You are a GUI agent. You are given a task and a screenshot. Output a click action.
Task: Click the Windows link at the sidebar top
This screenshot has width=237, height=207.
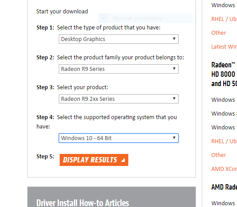tap(224, 5)
